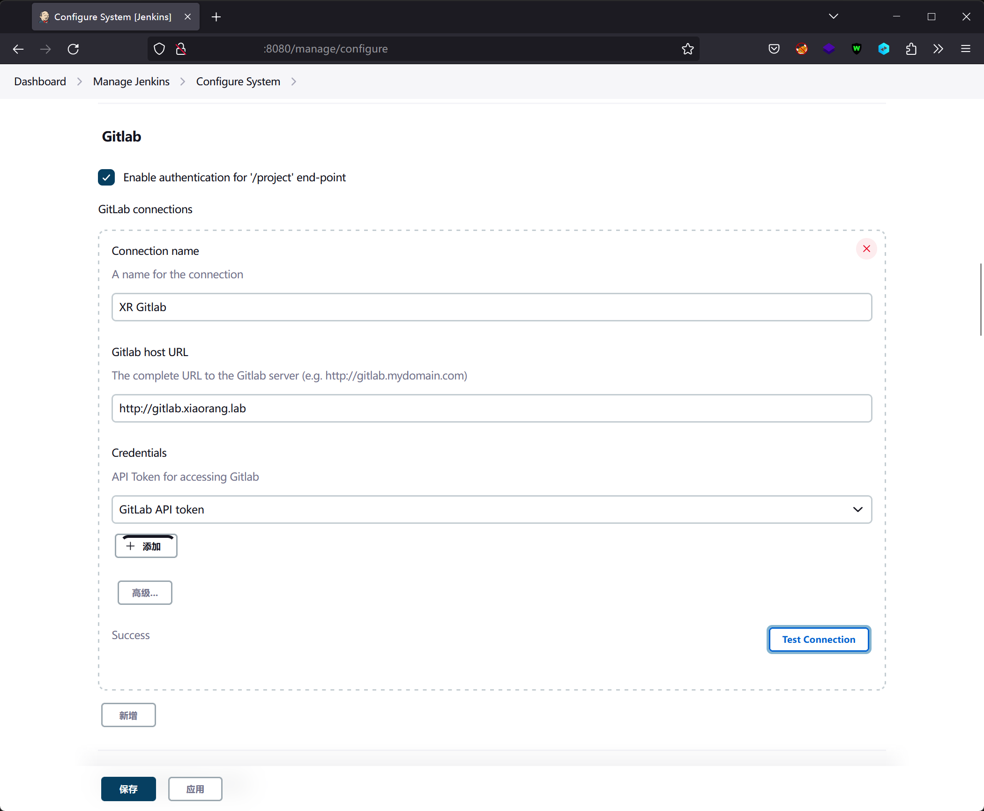
Task: Click the red X to remove GitLab connection
Action: point(866,249)
